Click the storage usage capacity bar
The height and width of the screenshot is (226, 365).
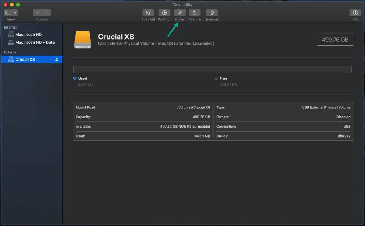(212, 69)
